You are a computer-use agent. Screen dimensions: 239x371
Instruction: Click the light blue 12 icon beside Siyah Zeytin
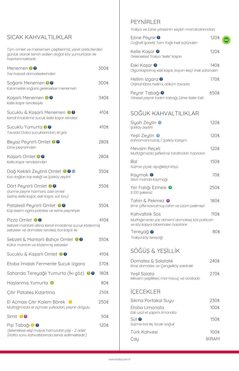click(x=160, y=122)
